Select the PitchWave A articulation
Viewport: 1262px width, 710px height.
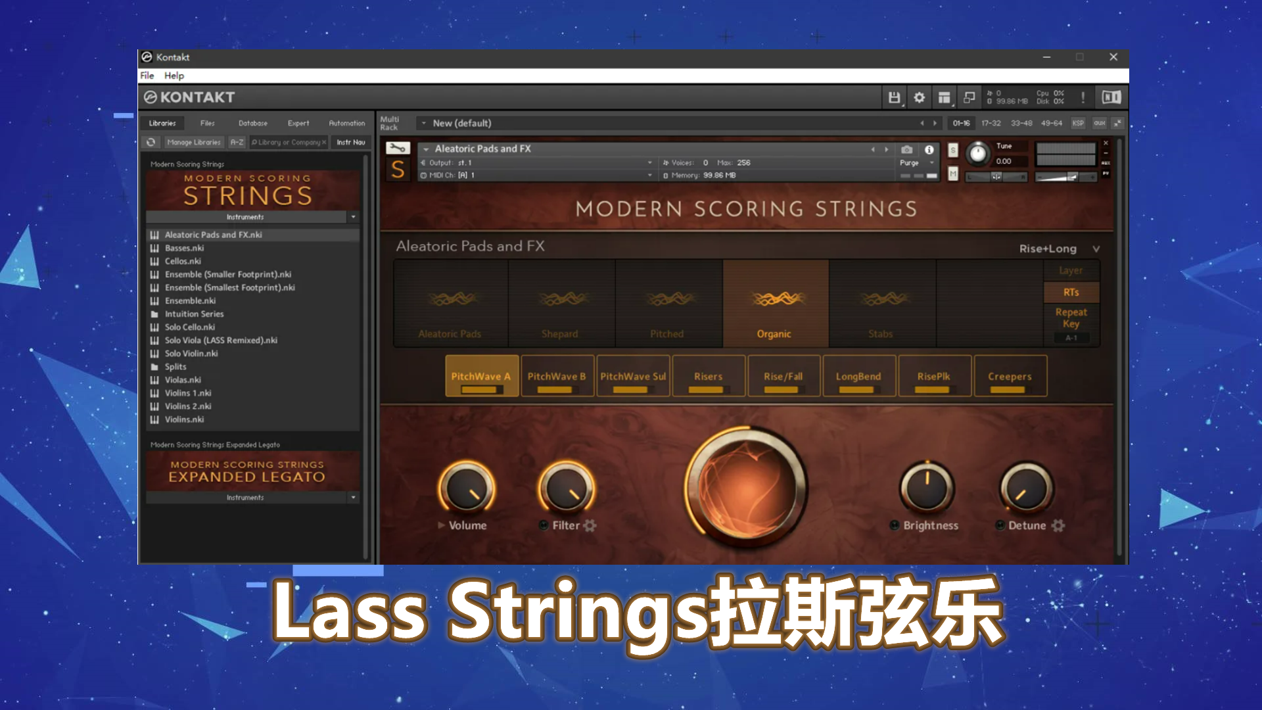click(x=481, y=375)
